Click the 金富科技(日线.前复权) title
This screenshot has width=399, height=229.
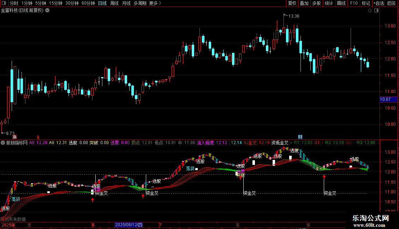[x=22, y=11]
